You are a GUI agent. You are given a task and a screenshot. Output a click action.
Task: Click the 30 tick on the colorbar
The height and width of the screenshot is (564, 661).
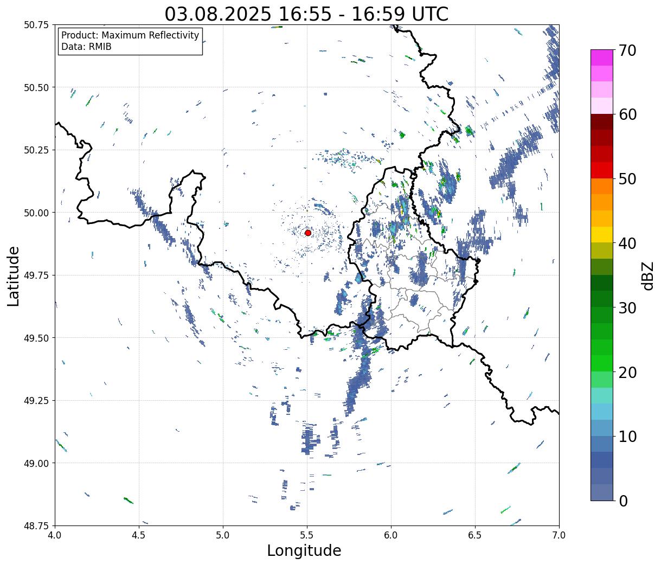click(x=627, y=307)
